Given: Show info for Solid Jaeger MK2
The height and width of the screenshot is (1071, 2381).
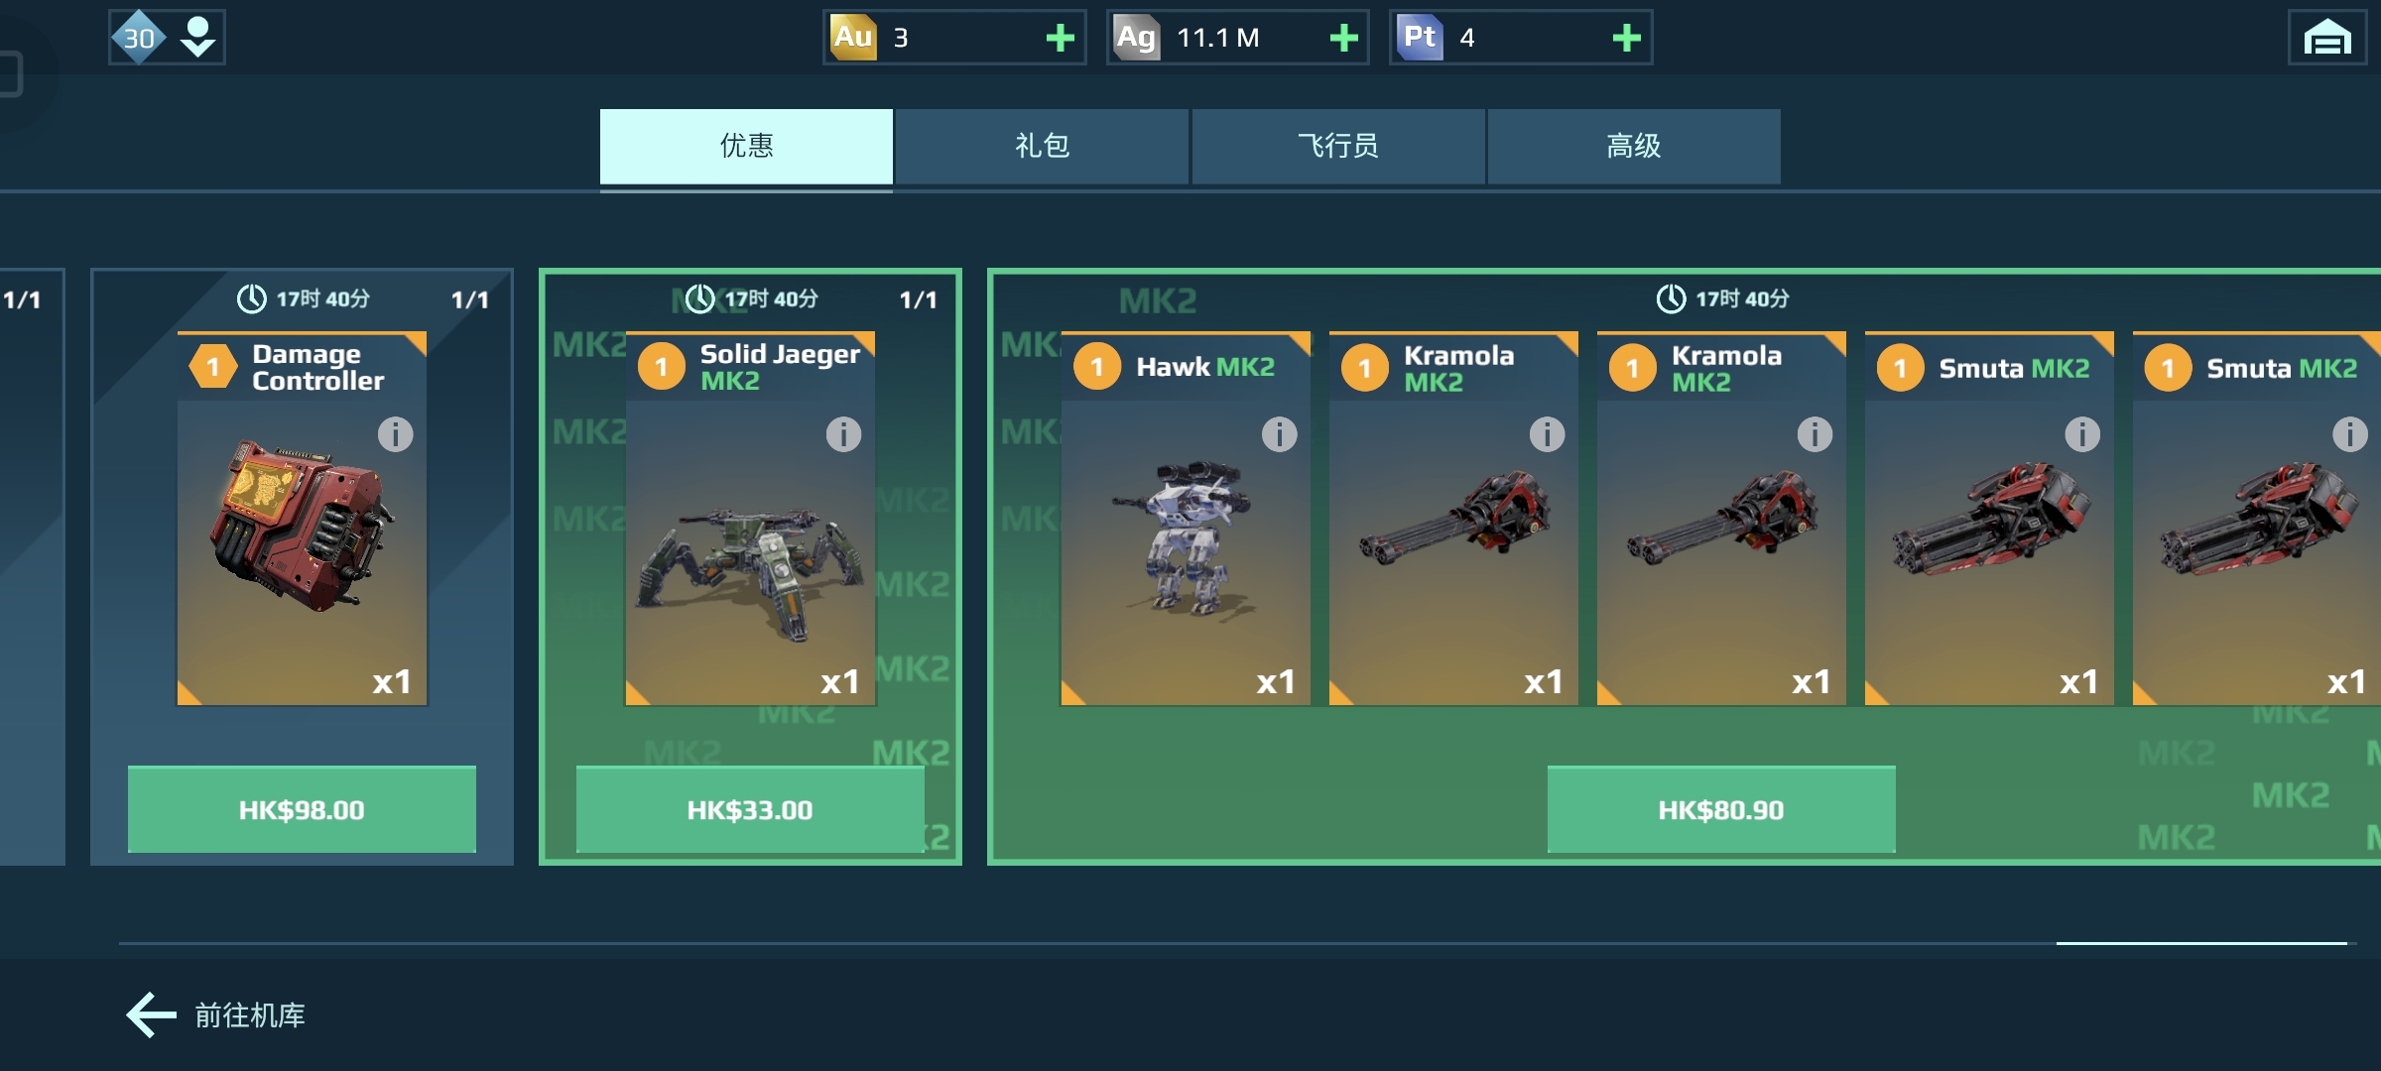Looking at the screenshot, I should [x=843, y=434].
